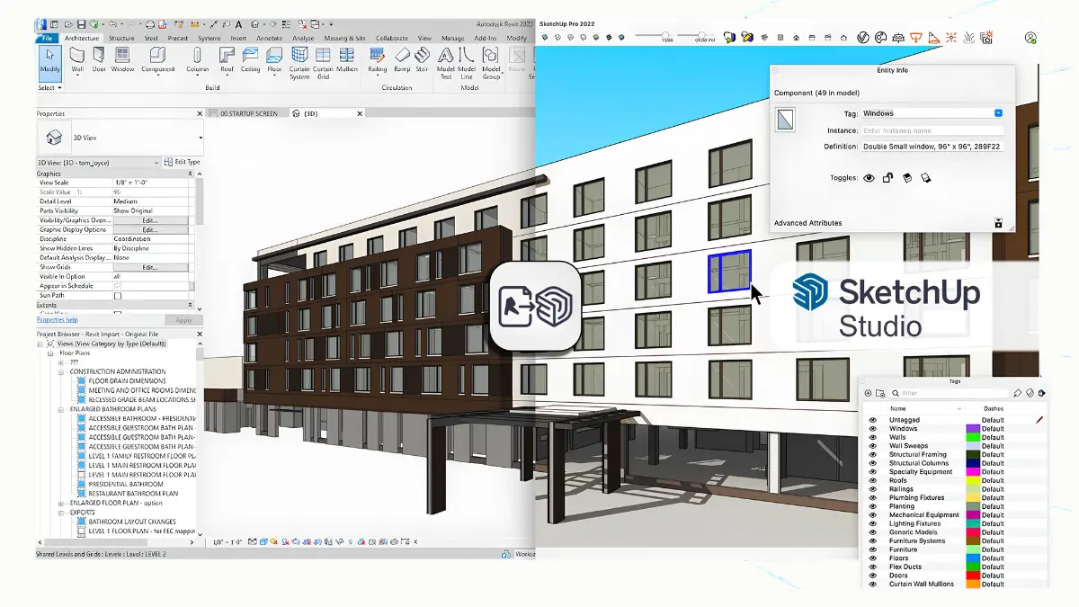Toggle Sun Path checkbox in Properties
The width and height of the screenshot is (1079, 607).
(117, 295)
